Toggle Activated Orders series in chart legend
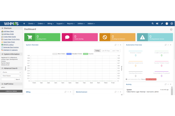Screen dimensions: 175x116 coord(74,54)
